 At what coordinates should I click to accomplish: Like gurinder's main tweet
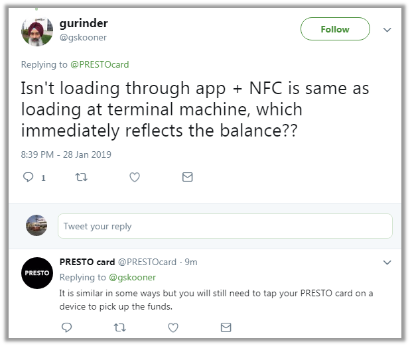tap(135, 178)
